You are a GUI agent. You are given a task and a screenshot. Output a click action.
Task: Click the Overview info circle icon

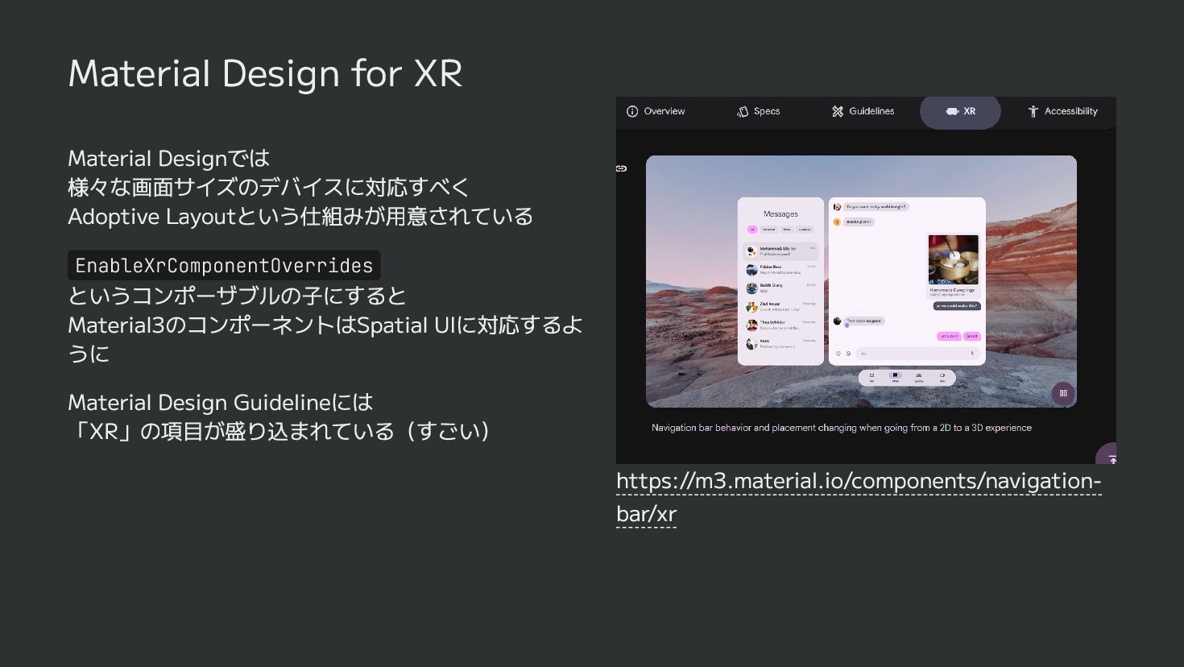632,111
